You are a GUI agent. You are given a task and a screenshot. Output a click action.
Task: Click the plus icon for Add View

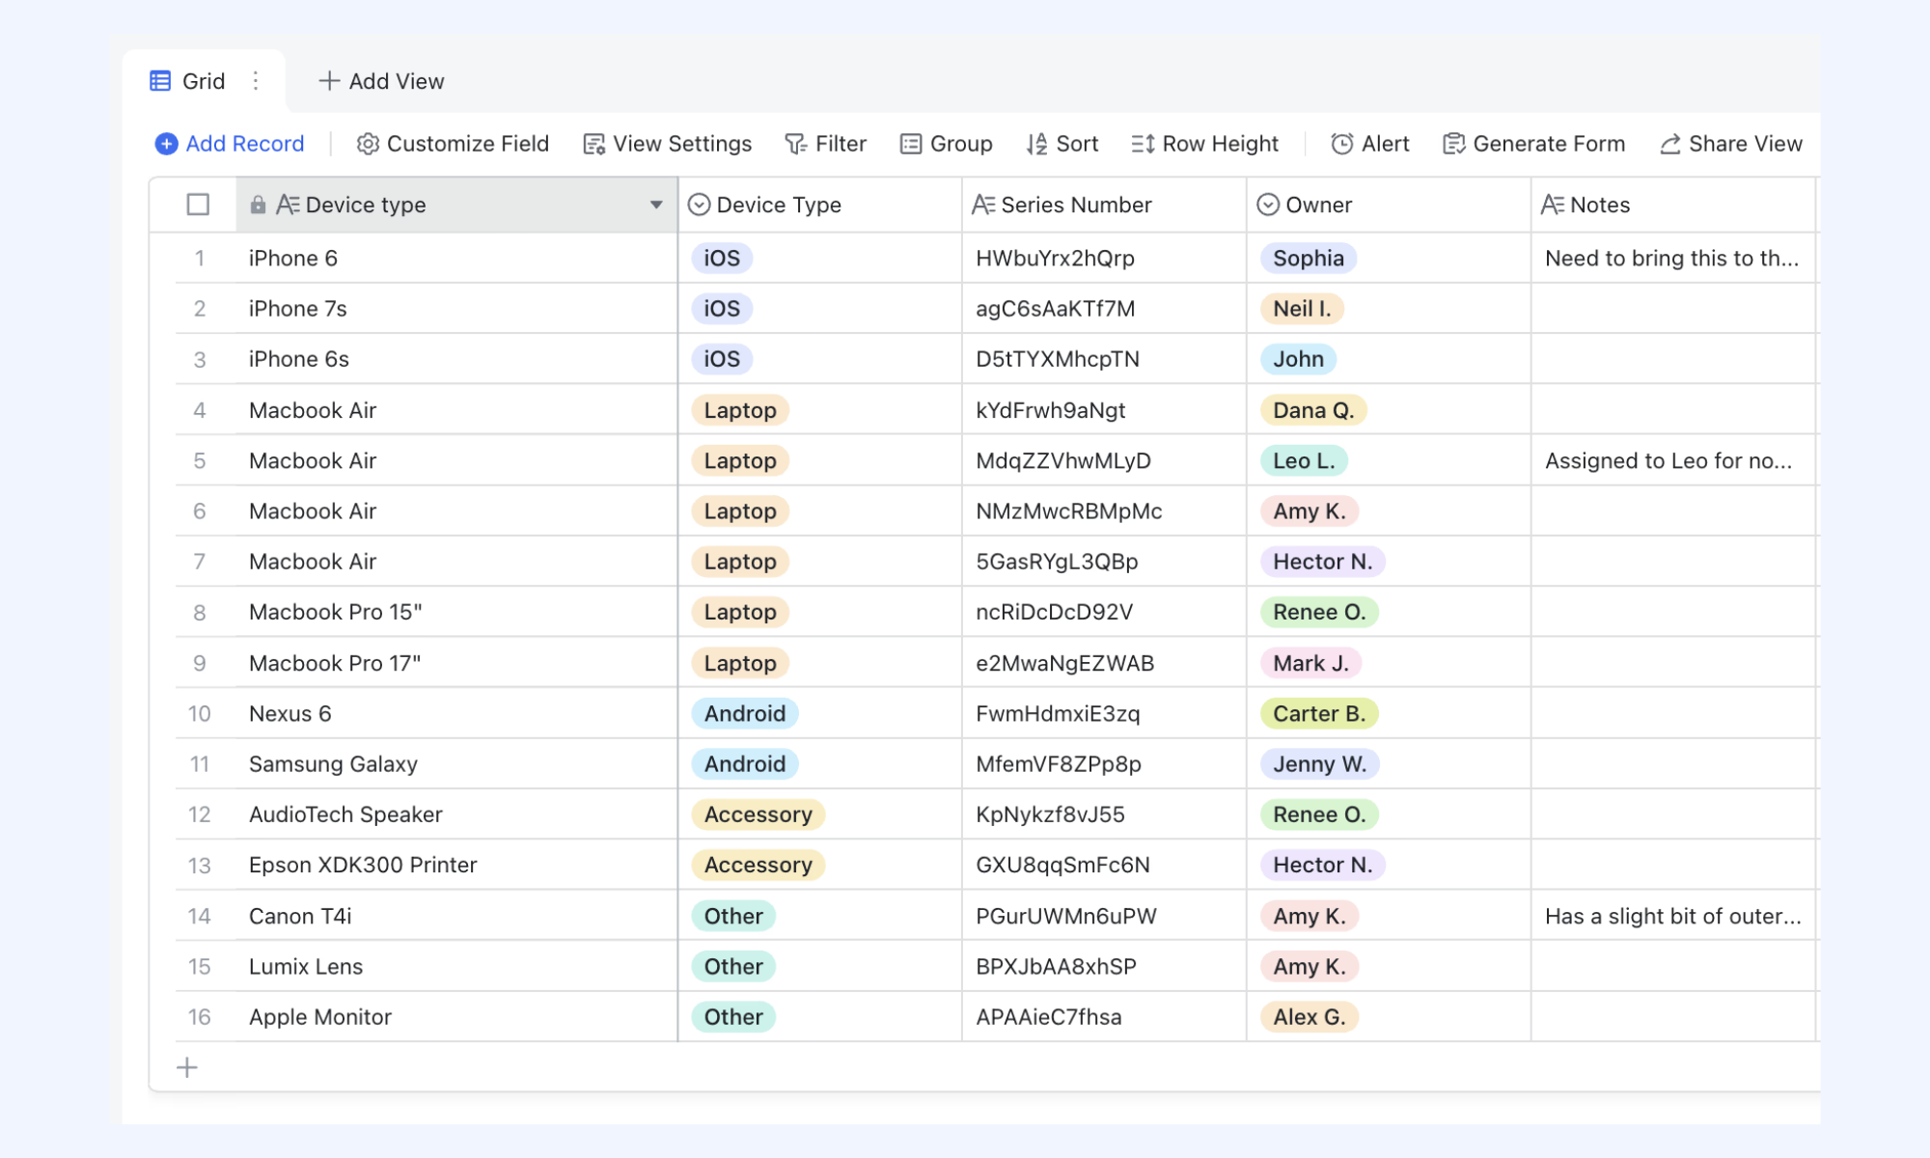[329, 81]
